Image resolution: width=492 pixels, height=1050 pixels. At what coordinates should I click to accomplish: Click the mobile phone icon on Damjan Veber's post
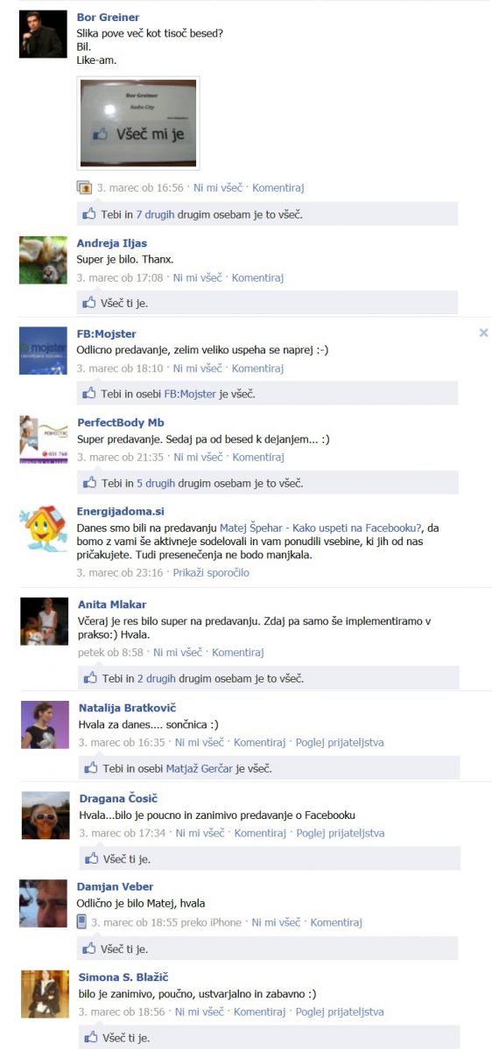click(82, 921)
